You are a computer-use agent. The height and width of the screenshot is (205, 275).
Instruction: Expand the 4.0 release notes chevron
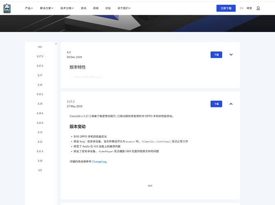[x=231, y=55]
